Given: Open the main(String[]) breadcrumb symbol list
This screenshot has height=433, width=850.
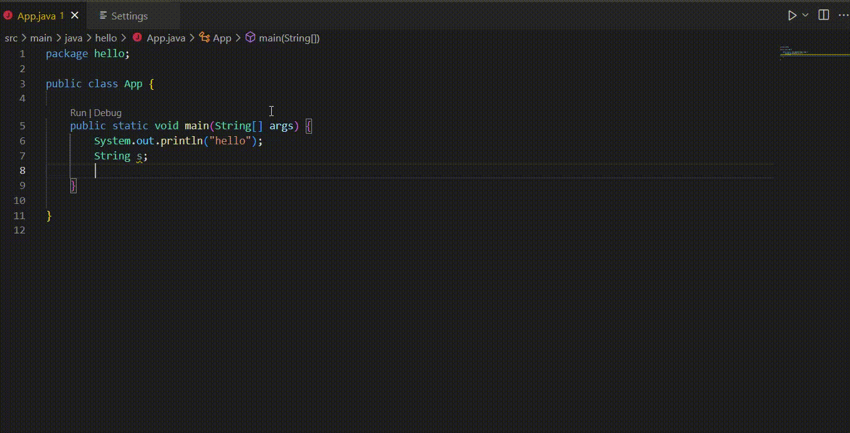Looking at the screenshot, I should [289, 38].
